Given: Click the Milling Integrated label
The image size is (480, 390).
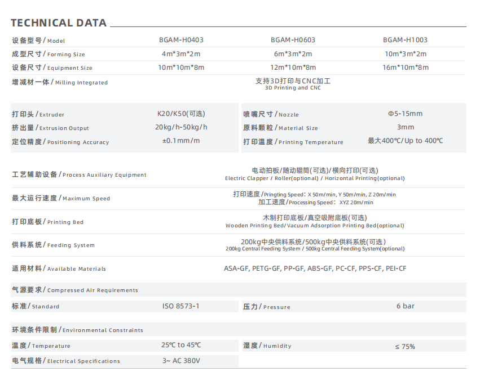Looking at the screenshot, I should [60, 82].
